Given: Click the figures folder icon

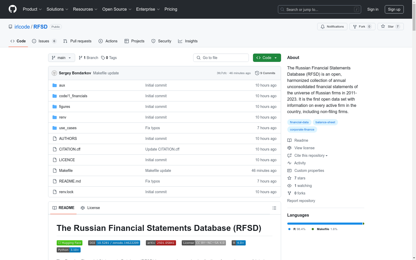Looking at the screenshot, I should click(55, 107).
